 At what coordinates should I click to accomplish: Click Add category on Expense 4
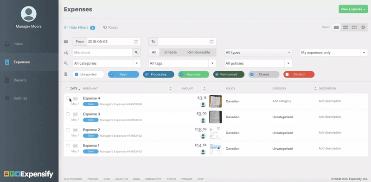click(282, 101)
